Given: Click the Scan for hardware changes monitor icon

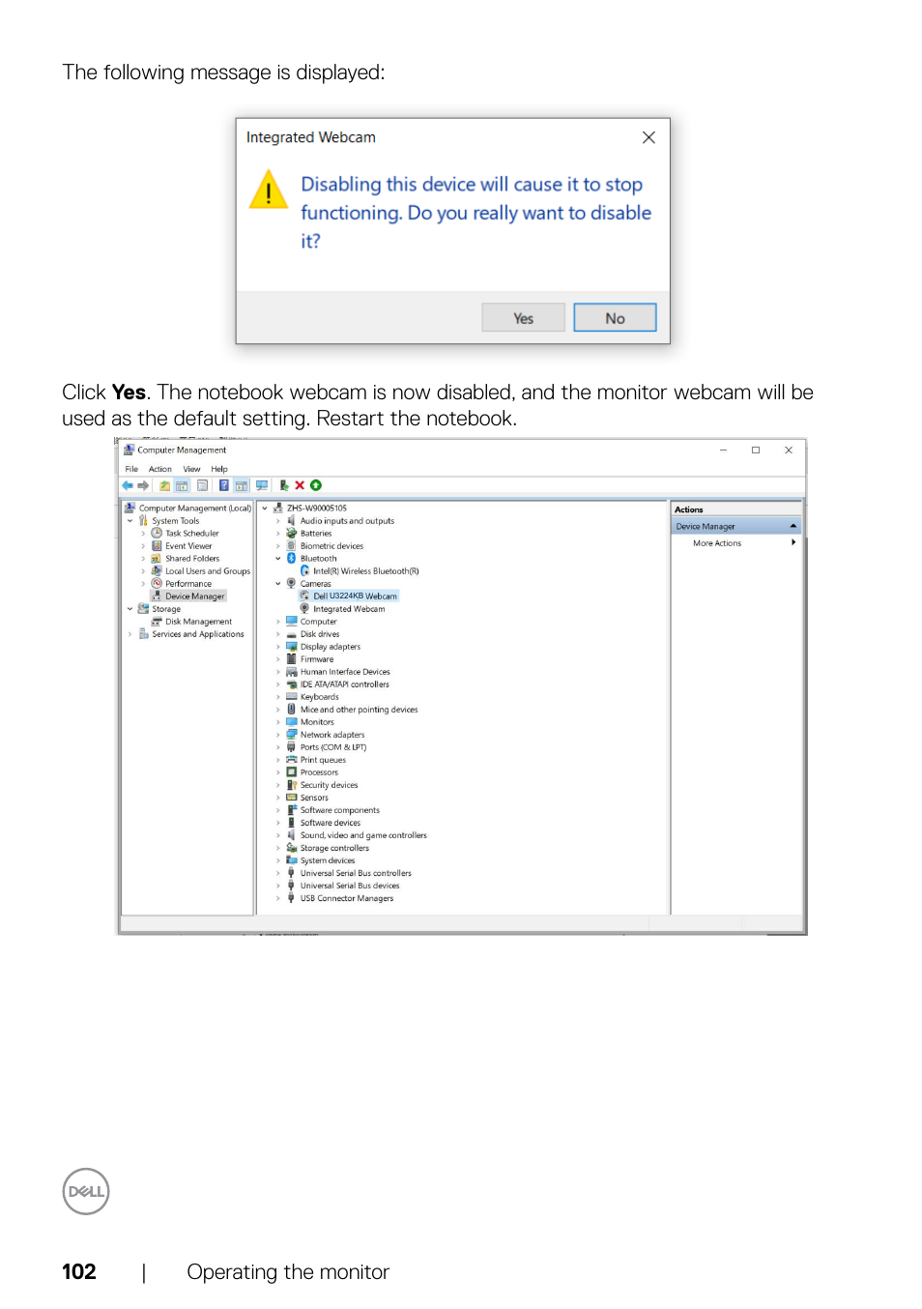Looking at the screenshot, I should coord(262,485).
